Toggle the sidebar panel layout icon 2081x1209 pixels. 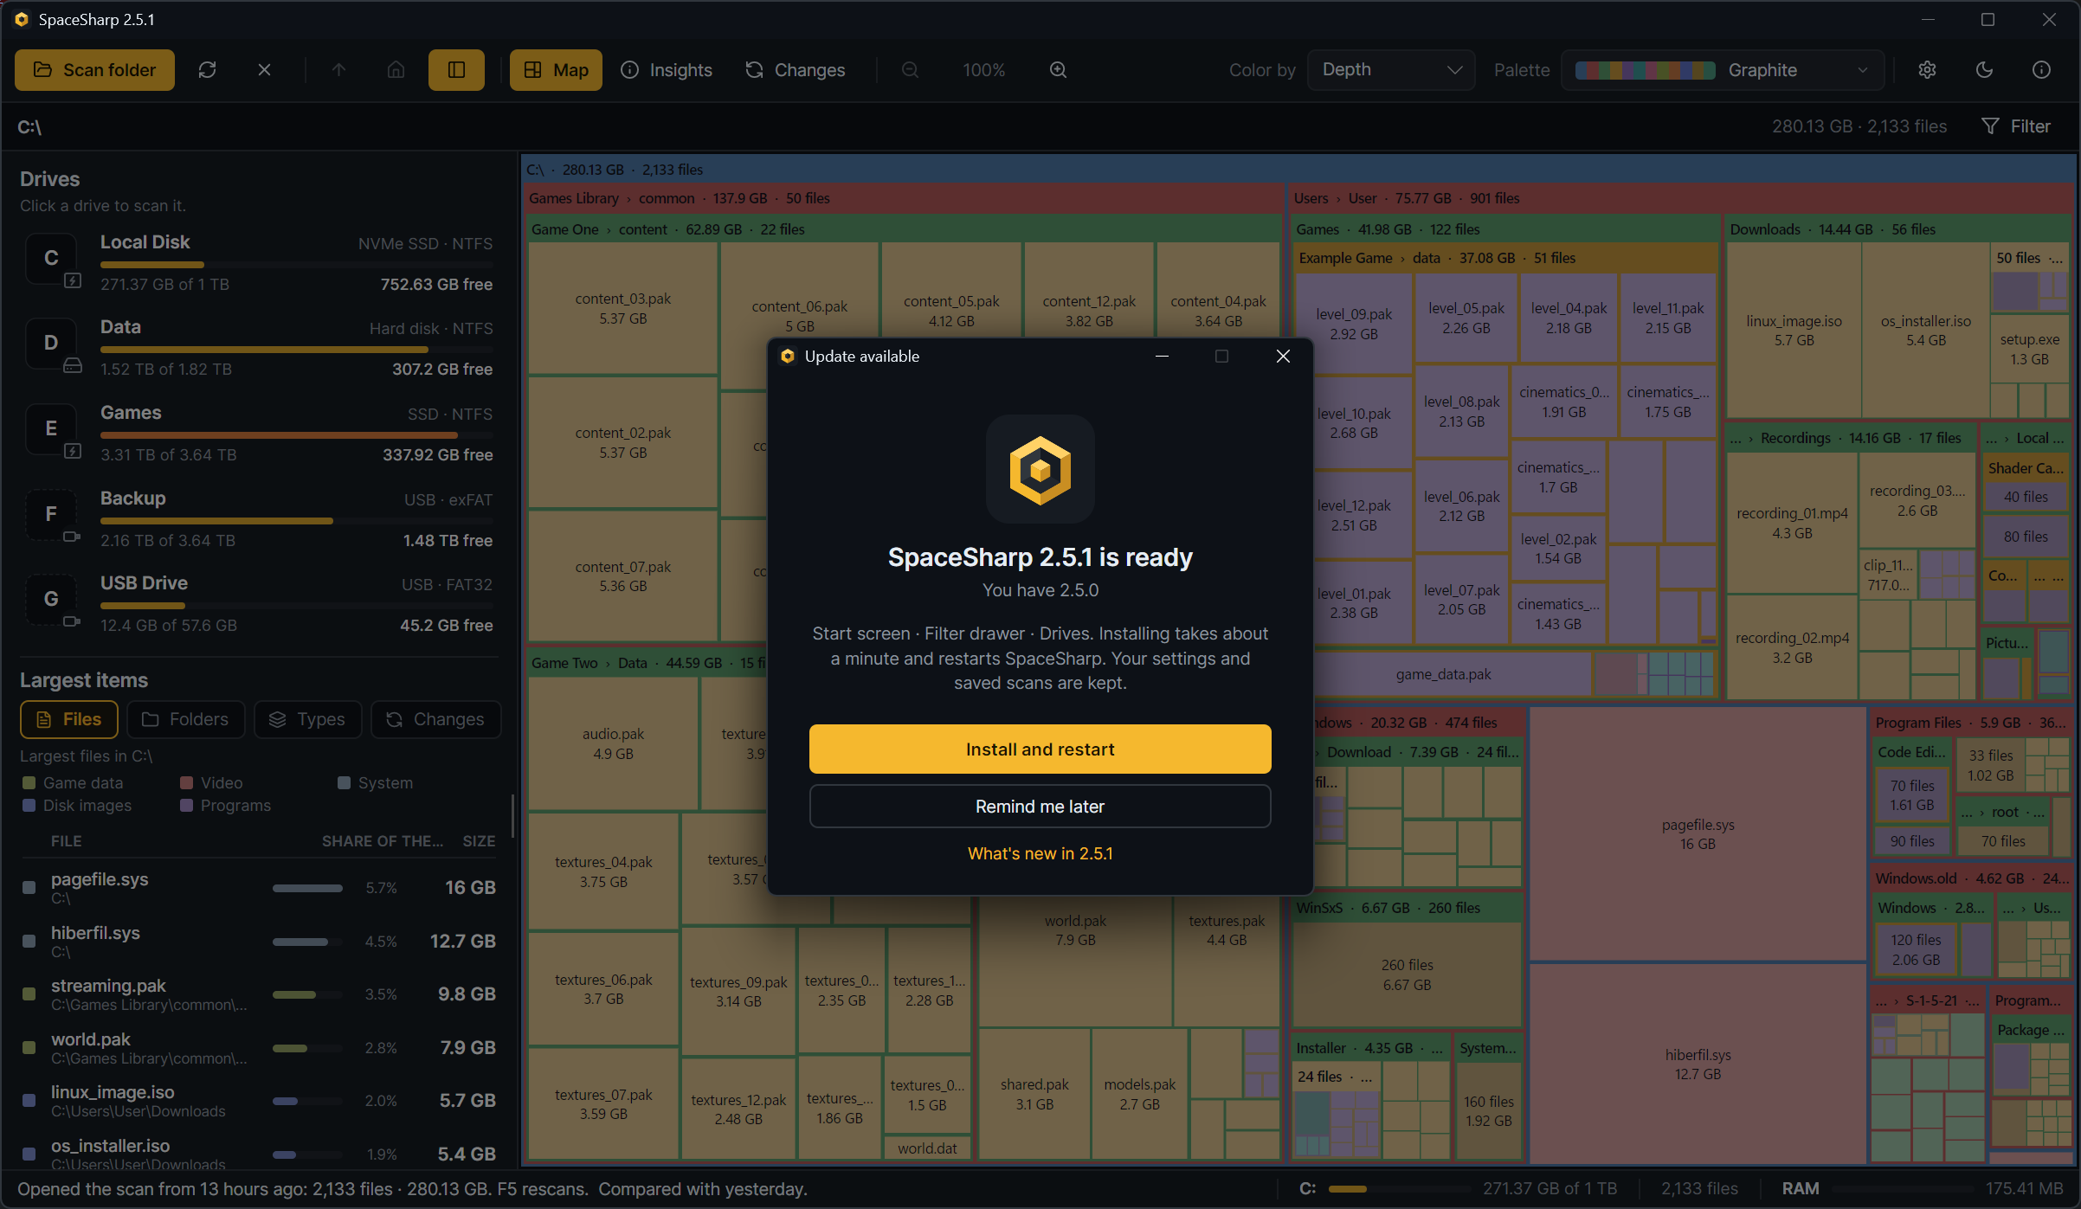coord(456,70)
